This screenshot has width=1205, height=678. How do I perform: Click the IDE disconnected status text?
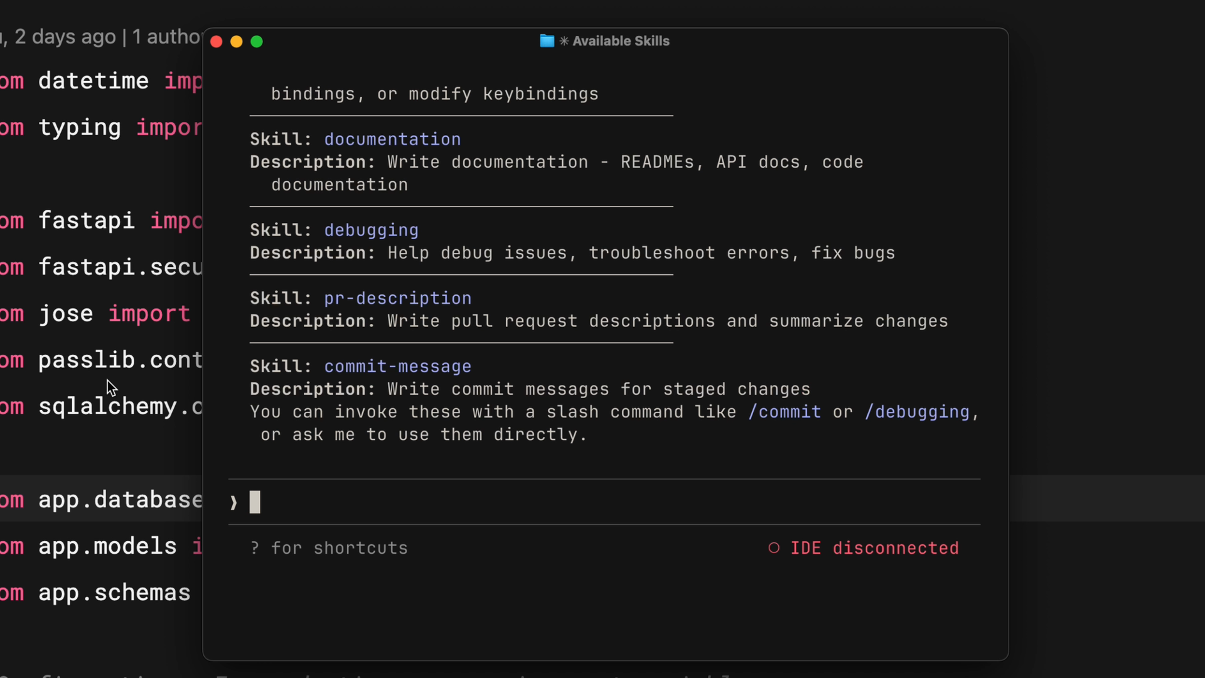(874, 548)
